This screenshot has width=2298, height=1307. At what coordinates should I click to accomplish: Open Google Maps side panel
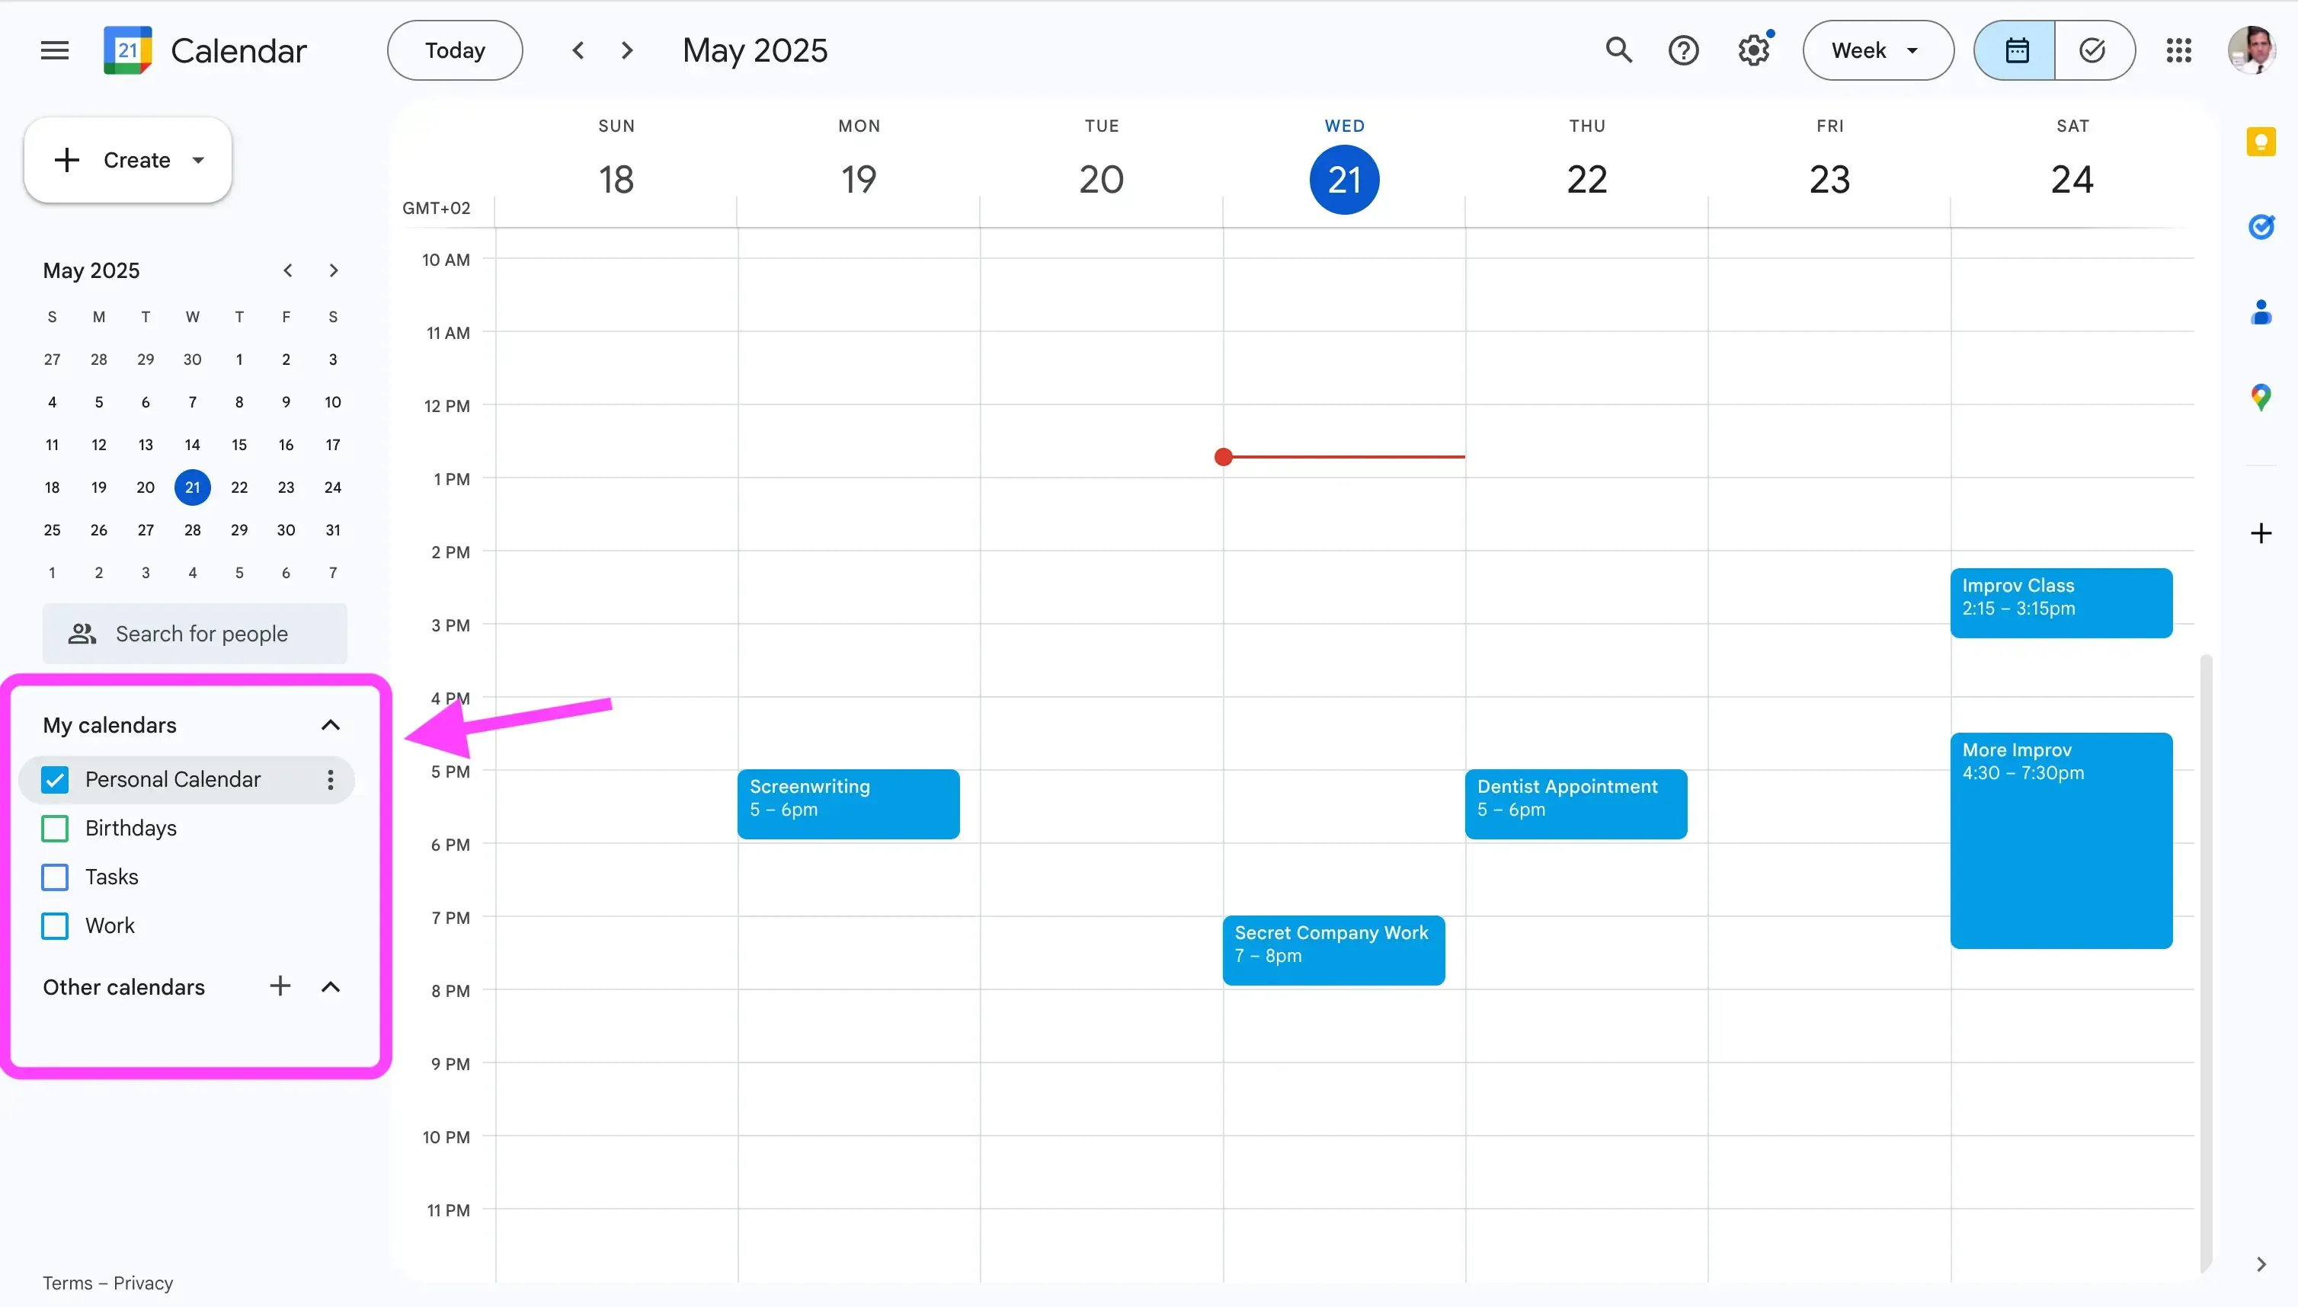pyautogui.click(x=2261, y=396)
